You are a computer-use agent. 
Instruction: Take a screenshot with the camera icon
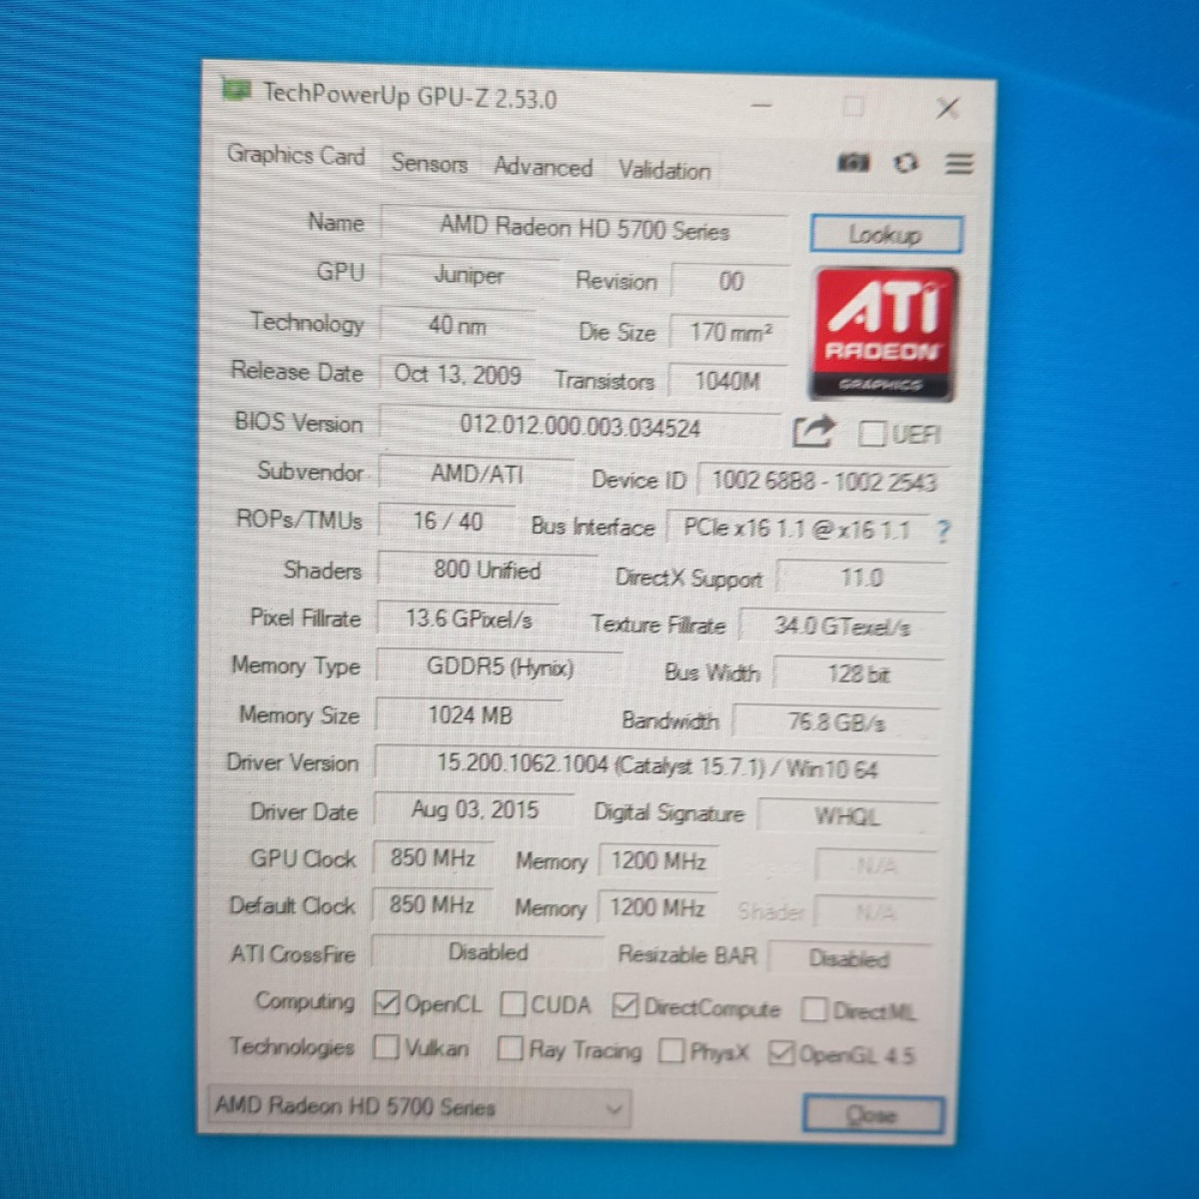[x=852, y=162]
